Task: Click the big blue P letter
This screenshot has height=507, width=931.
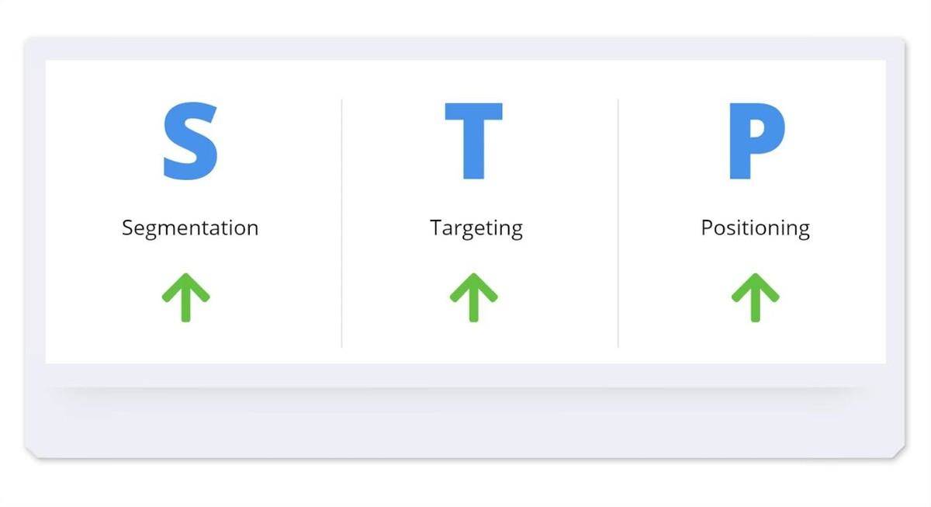Action: [x=756, y=141]
